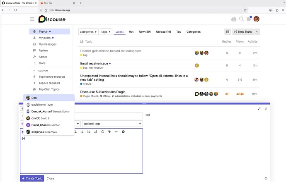Image resolution: width=286 pixels, height=182 pixels.
Task: Open the chat bubble icon in header
Action: [249, 19]
